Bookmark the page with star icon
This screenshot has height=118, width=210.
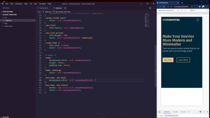tap(192, 7)
